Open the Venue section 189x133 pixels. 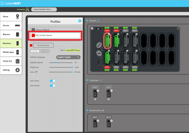(11, 17)
